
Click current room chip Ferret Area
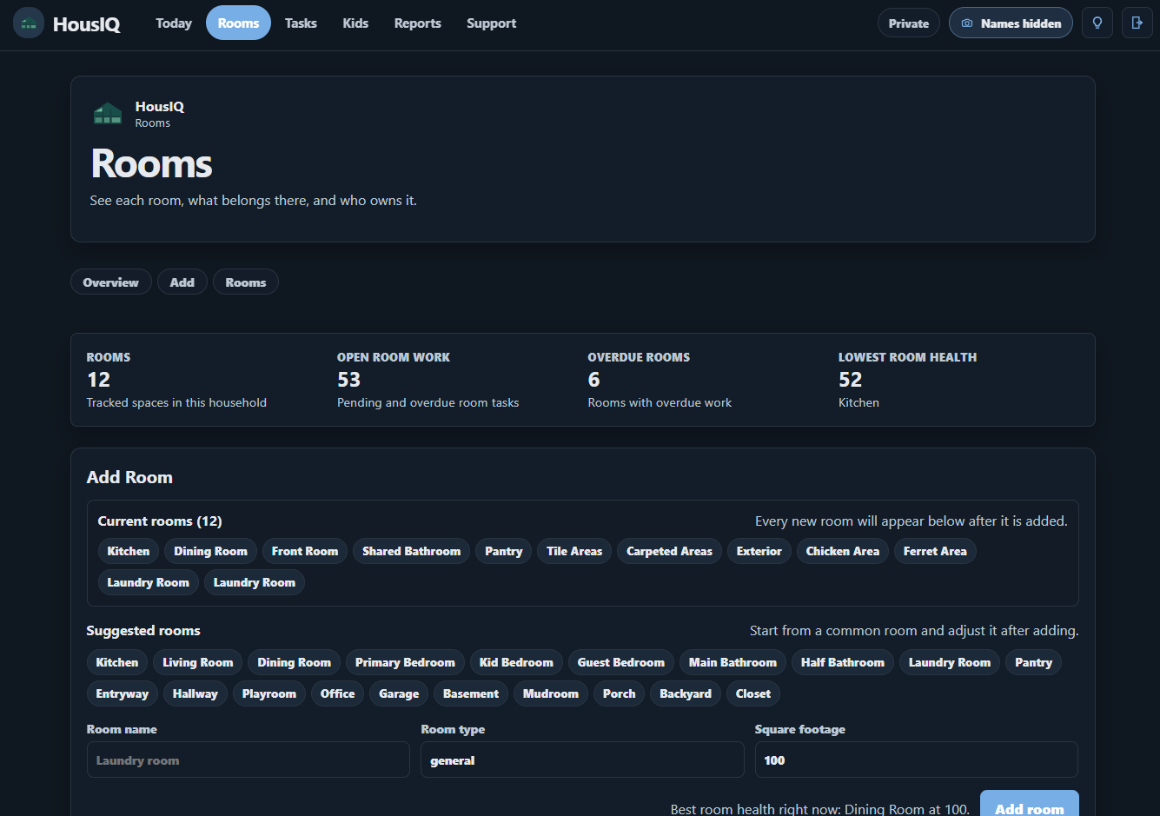[935, 551]
